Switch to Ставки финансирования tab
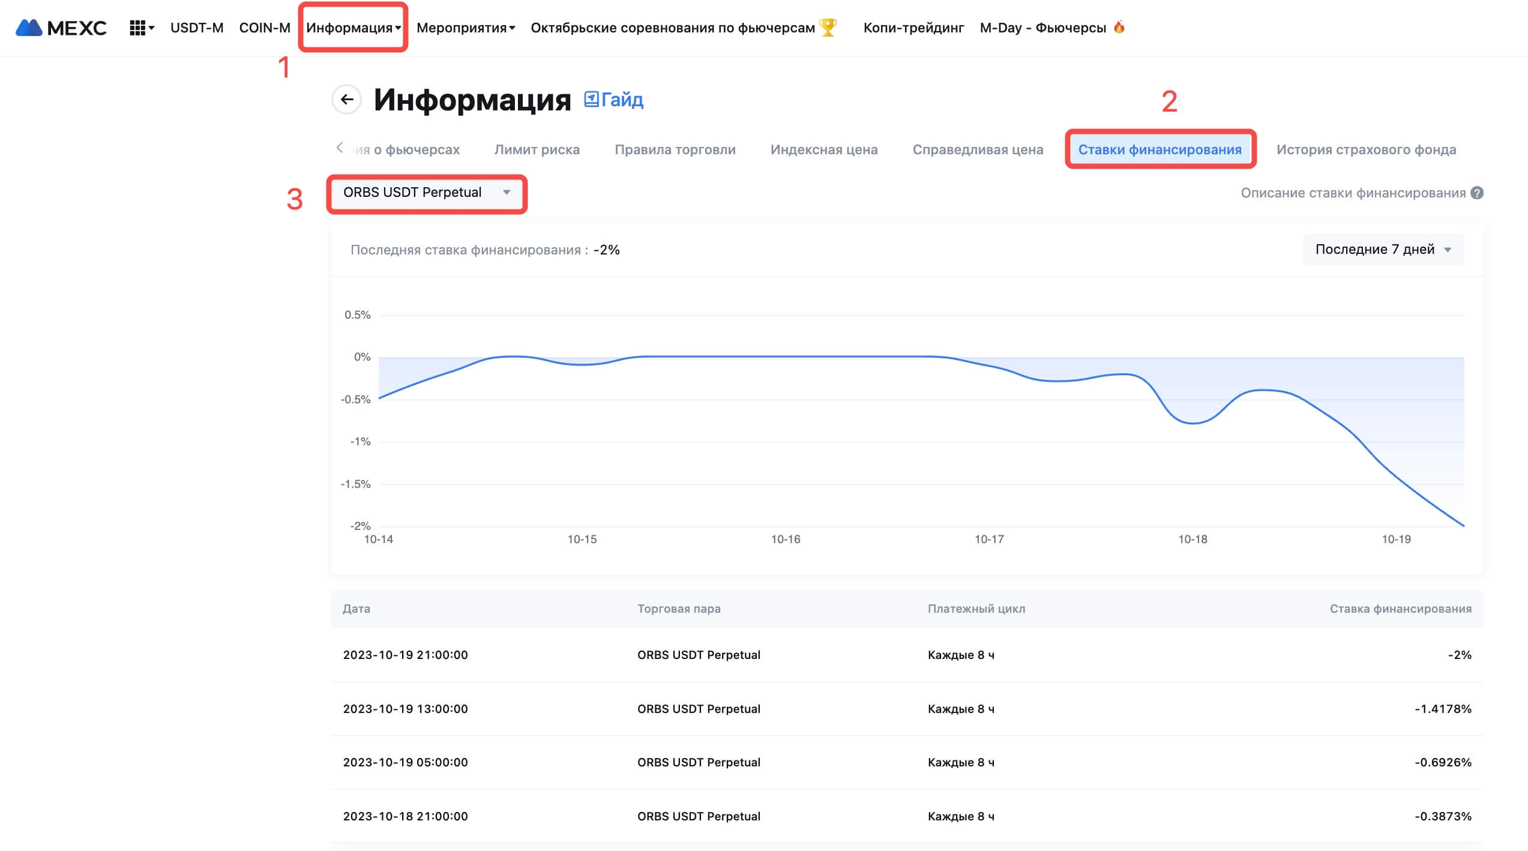Viewport: 1528px width, 851px height. [1160, 149]
